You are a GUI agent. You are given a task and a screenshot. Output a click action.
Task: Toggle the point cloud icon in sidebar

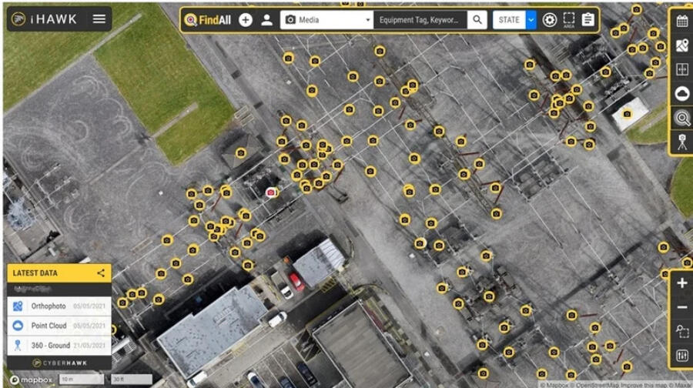coord(681,93)
